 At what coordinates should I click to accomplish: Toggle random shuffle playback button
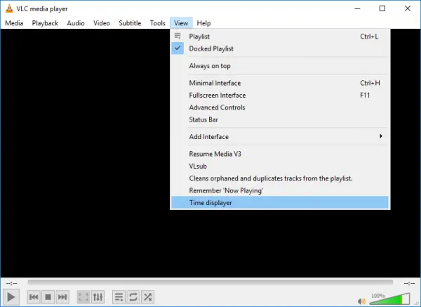tap(147, 297)
